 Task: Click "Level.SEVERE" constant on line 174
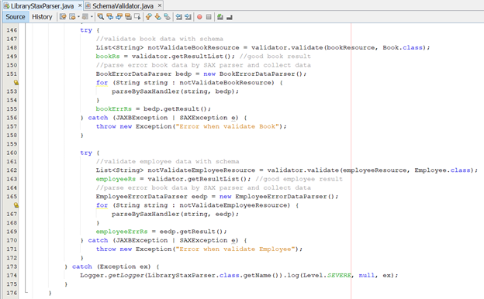point(327,276)
